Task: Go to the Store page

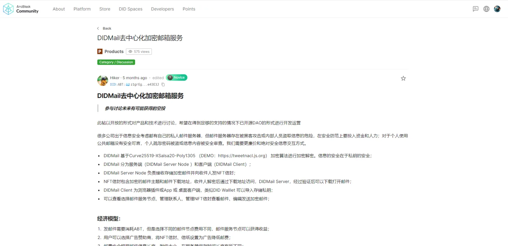Action: coord(105,9)
